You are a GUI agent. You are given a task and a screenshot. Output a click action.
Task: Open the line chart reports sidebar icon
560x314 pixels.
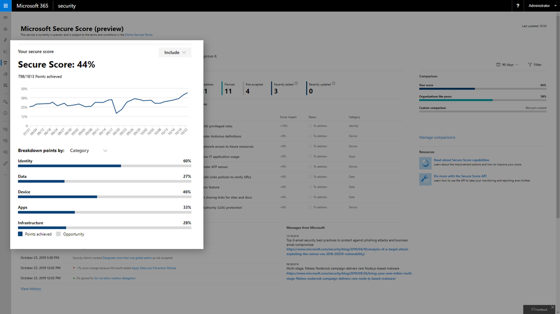pyautogui.click(x=6, y=51)
